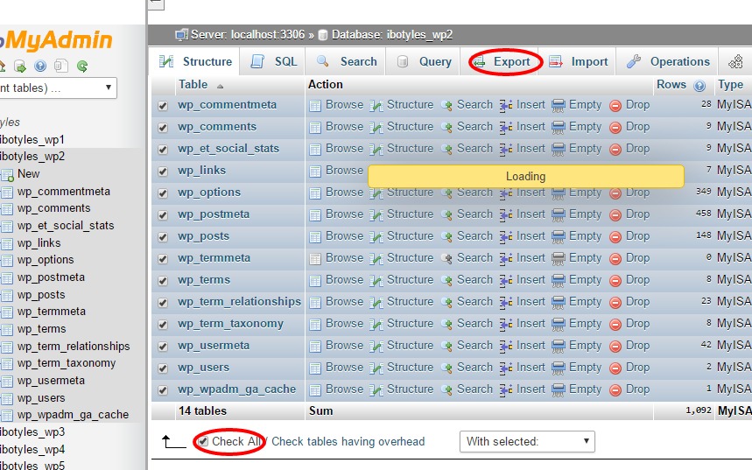Click Check tables having overhead link
The width and height of the screenshot is (752, 470).
(x=348, y=441)
